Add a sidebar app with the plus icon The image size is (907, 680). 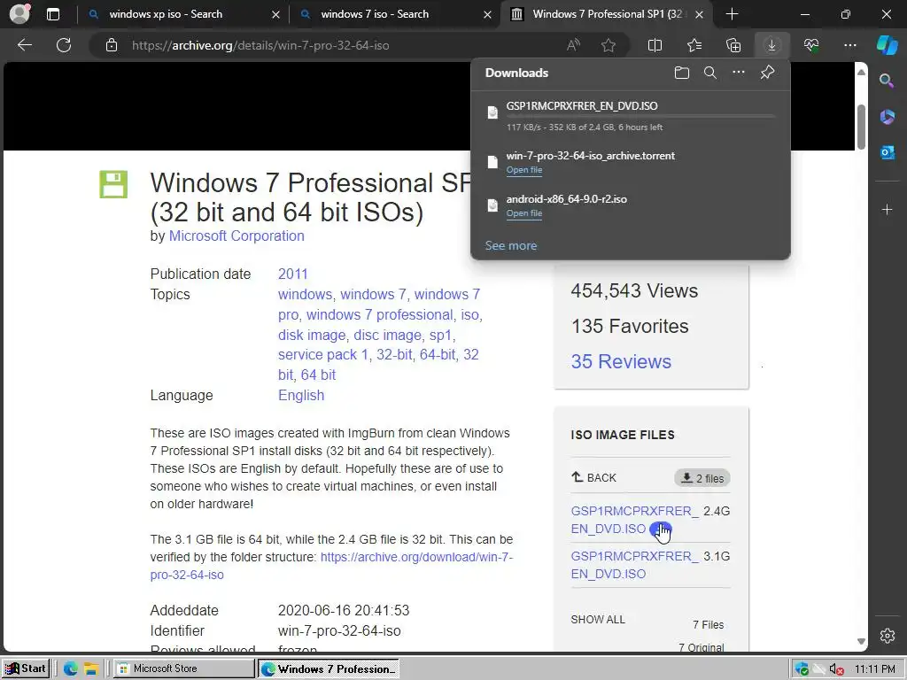click(x=887, y=209)
